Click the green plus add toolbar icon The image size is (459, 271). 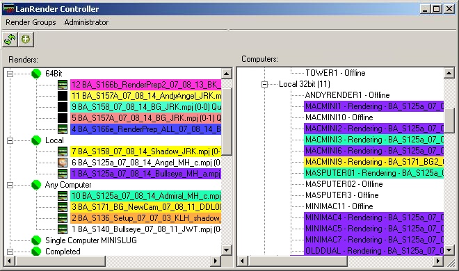point(26,40)
